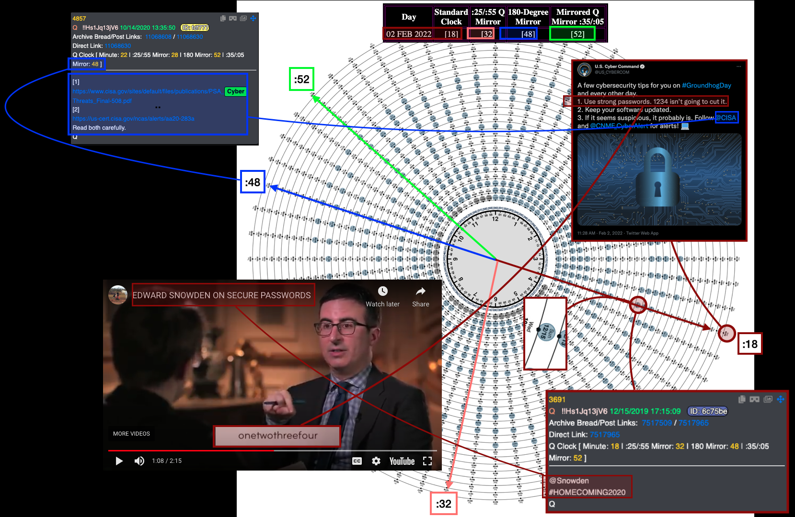Screen dimensions: 795x517
Task: Click the @Snowden text in post 3691
Action: [x=569, y=481]
